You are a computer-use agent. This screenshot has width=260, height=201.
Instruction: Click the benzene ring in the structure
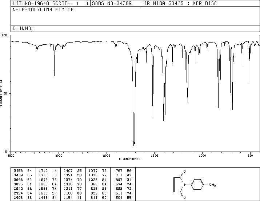pos(198,185)
